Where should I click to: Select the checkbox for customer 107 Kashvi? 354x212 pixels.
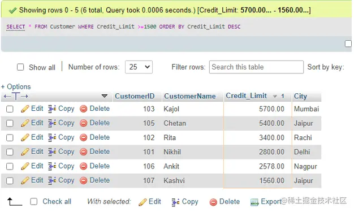[10, 180]
